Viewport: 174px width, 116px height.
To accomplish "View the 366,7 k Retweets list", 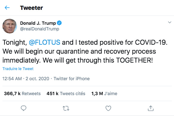I will [22, 94].
